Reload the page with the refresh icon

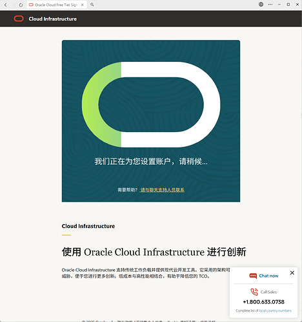pos(21,5)
